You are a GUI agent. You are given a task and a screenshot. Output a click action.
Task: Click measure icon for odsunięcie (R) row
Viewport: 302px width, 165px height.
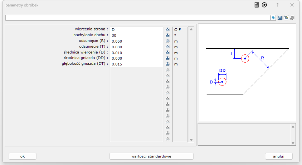point(168,41)
